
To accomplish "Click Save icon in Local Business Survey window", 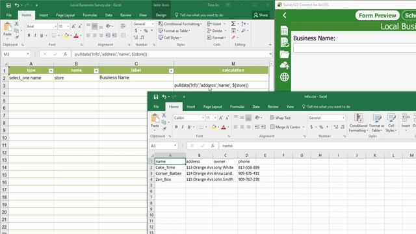I will coord(8,5).
